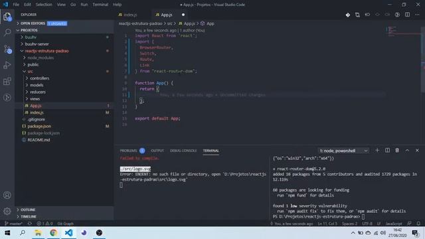Viewport: 425px width, 239px height.
Task: Split the terminal panel
Action: coord(387,151)
